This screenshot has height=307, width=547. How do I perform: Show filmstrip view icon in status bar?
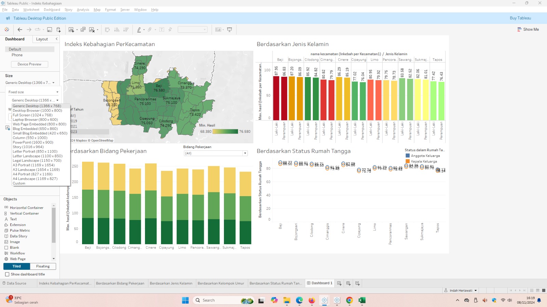point(538,290)
